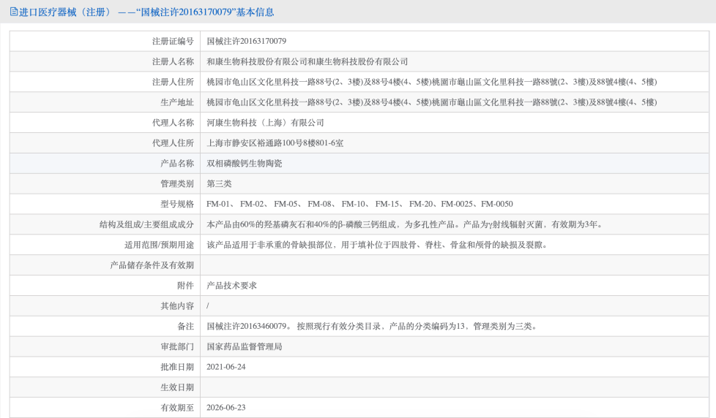Screen dimensions: 716x418
Task: Select the approving department 国家药品监督管理局
Action: 244,346
